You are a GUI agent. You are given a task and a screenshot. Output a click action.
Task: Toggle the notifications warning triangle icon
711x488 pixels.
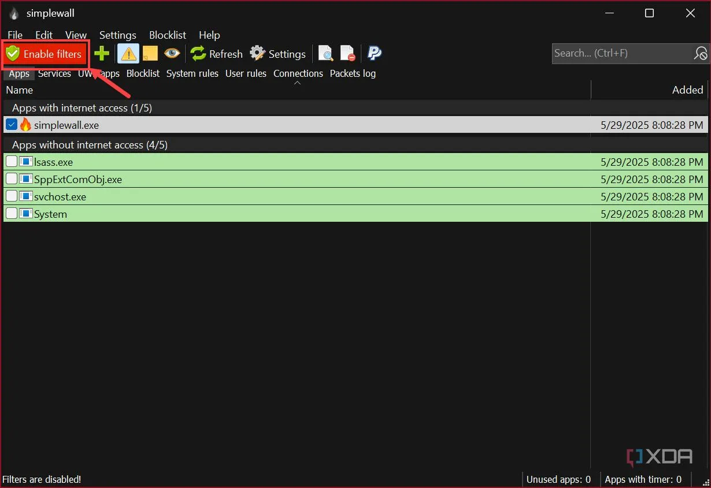point(128,54)
